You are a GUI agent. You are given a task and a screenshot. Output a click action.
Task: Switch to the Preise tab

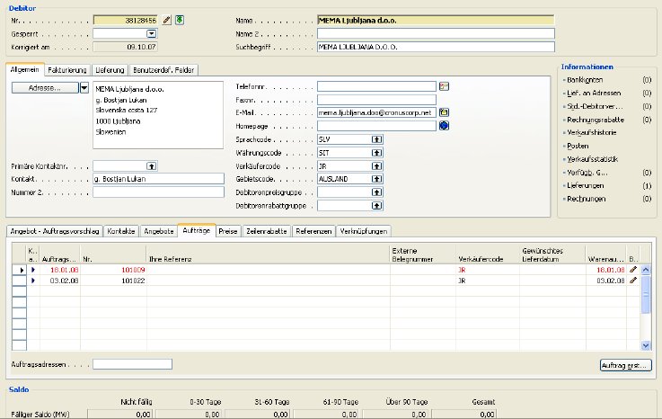pyautogui.click(x=228, y=231)
